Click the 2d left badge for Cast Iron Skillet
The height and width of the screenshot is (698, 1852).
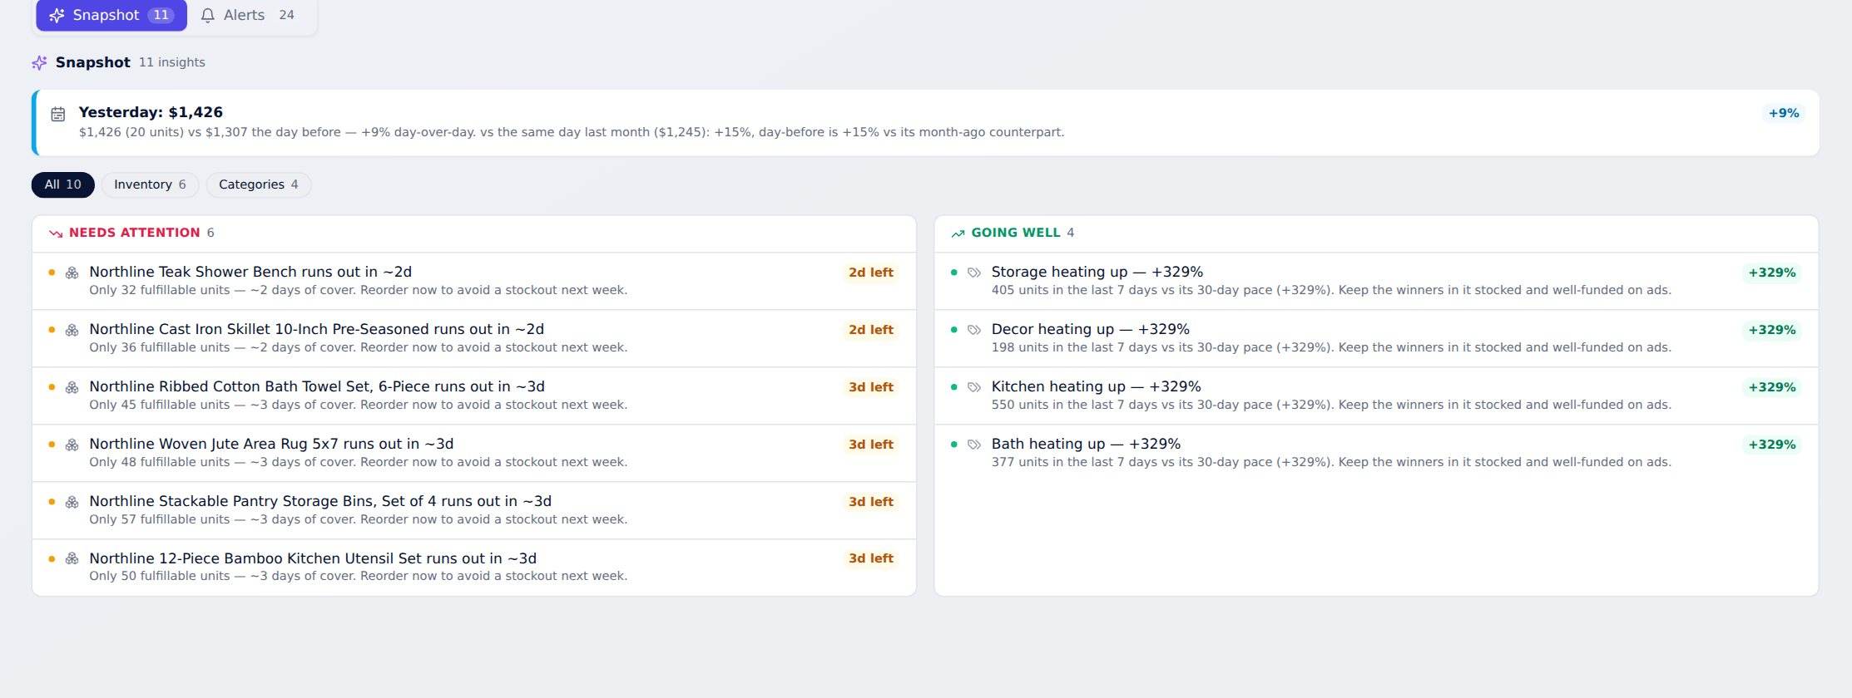[x=871, y=330]
